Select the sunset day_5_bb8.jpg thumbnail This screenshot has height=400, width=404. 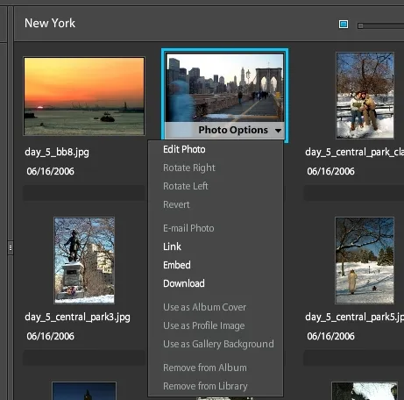click(x=84, y=96)
